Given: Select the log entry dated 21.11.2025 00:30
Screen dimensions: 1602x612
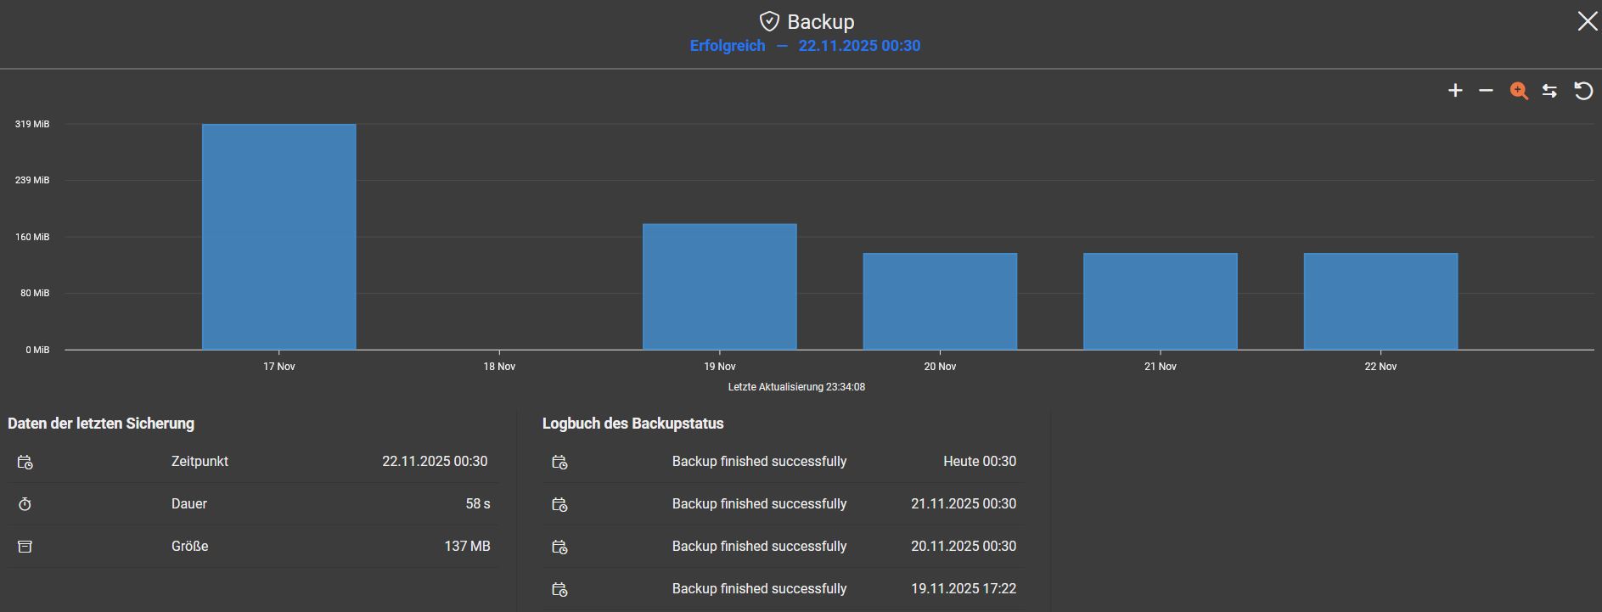Looking at the screenshot, I should click(x=759, y=504).
